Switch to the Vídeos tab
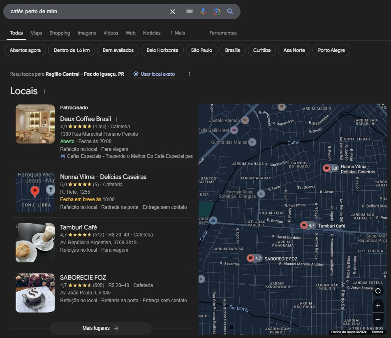 click(111, 33)
